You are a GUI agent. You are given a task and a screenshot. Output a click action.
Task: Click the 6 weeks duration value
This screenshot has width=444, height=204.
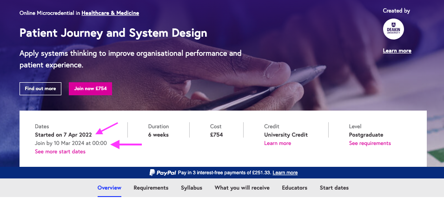158,135
